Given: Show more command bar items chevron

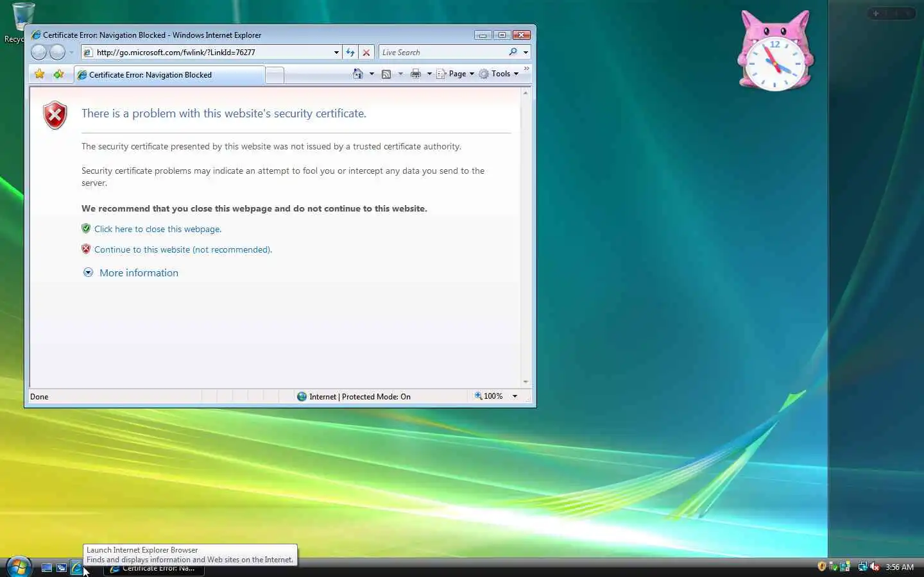Looking at the screenshot, I should pos(527,68).
